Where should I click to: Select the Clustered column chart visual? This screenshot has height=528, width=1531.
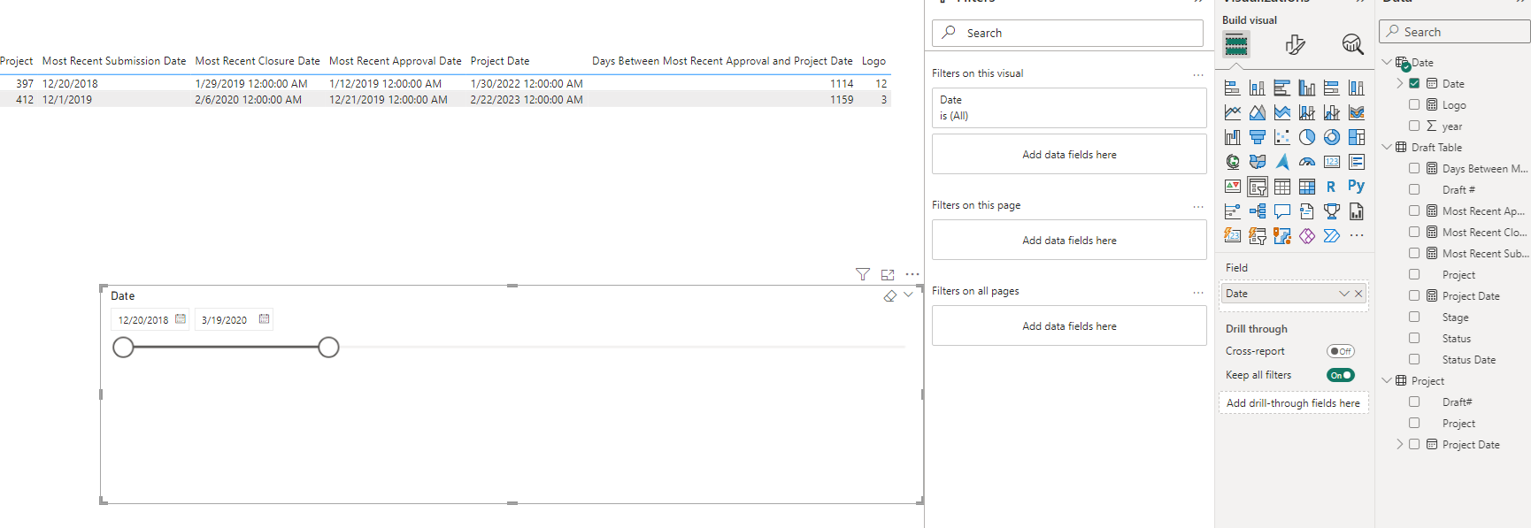pos(1307,88)
